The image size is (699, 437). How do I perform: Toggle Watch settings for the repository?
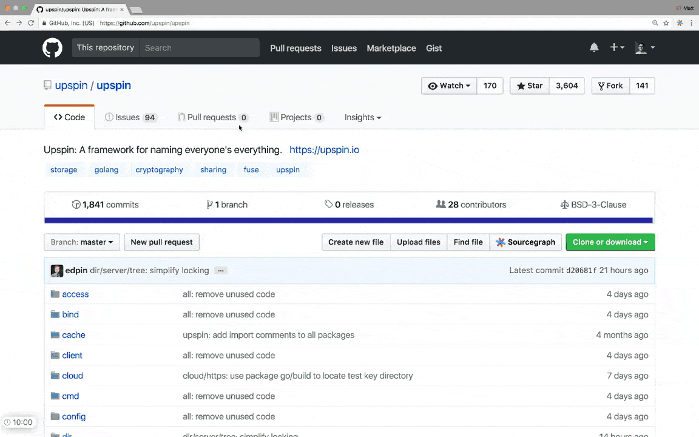tap(449, 86)
